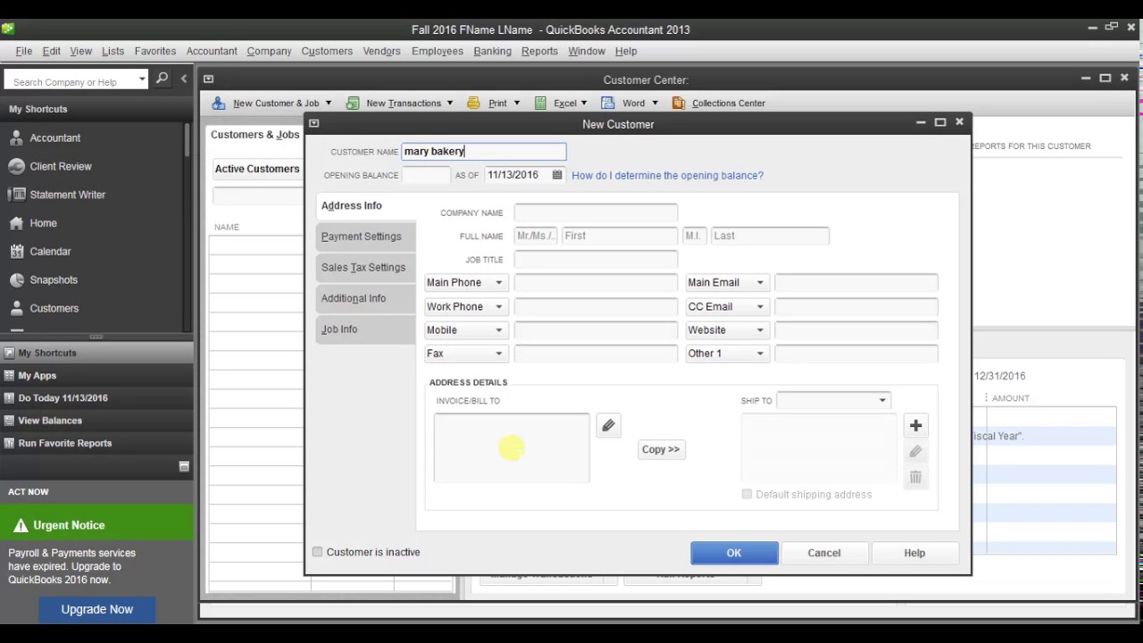1143x643 pixels.
Task: Click the Ship To delete trash icon
Action: click(x=915, y=478)
